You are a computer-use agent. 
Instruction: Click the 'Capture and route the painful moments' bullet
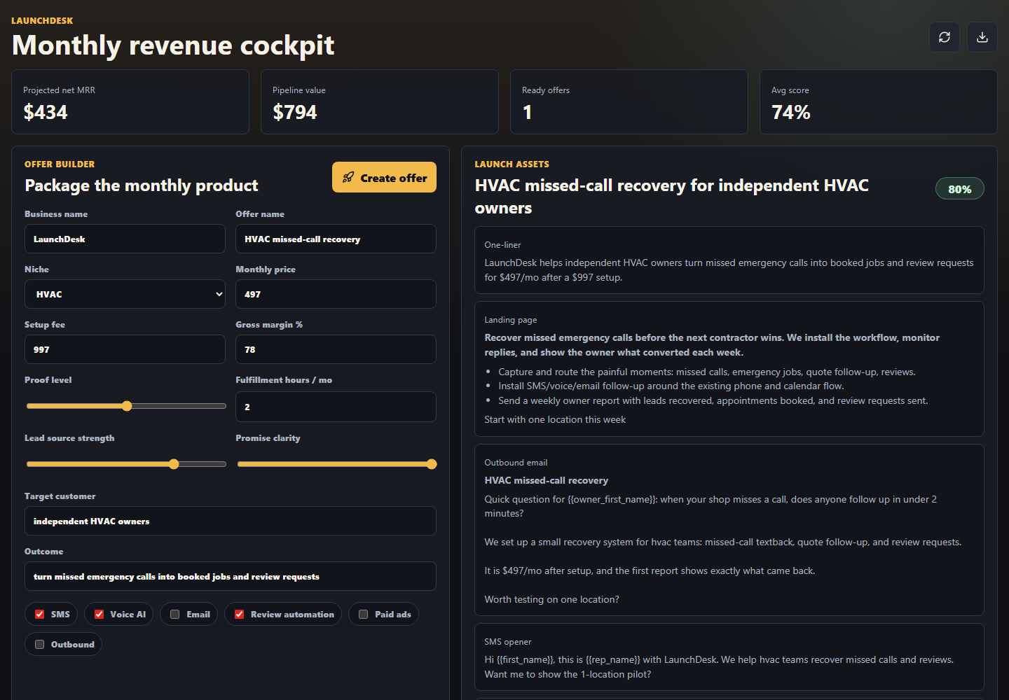pos(707,372)
